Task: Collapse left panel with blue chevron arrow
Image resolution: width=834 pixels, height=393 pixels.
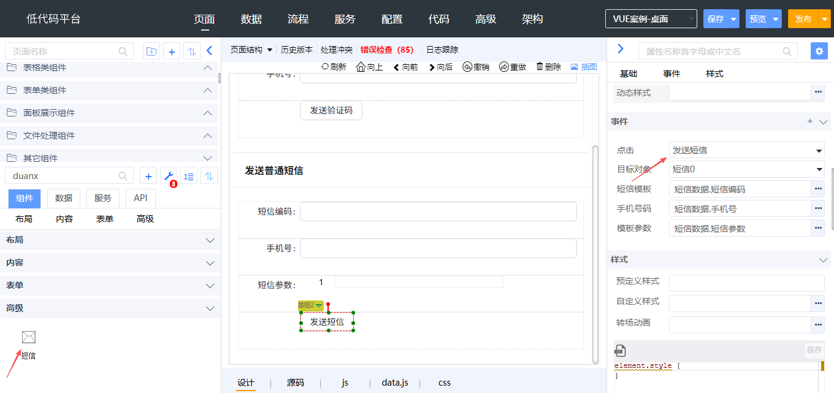Action: (209, 51)
